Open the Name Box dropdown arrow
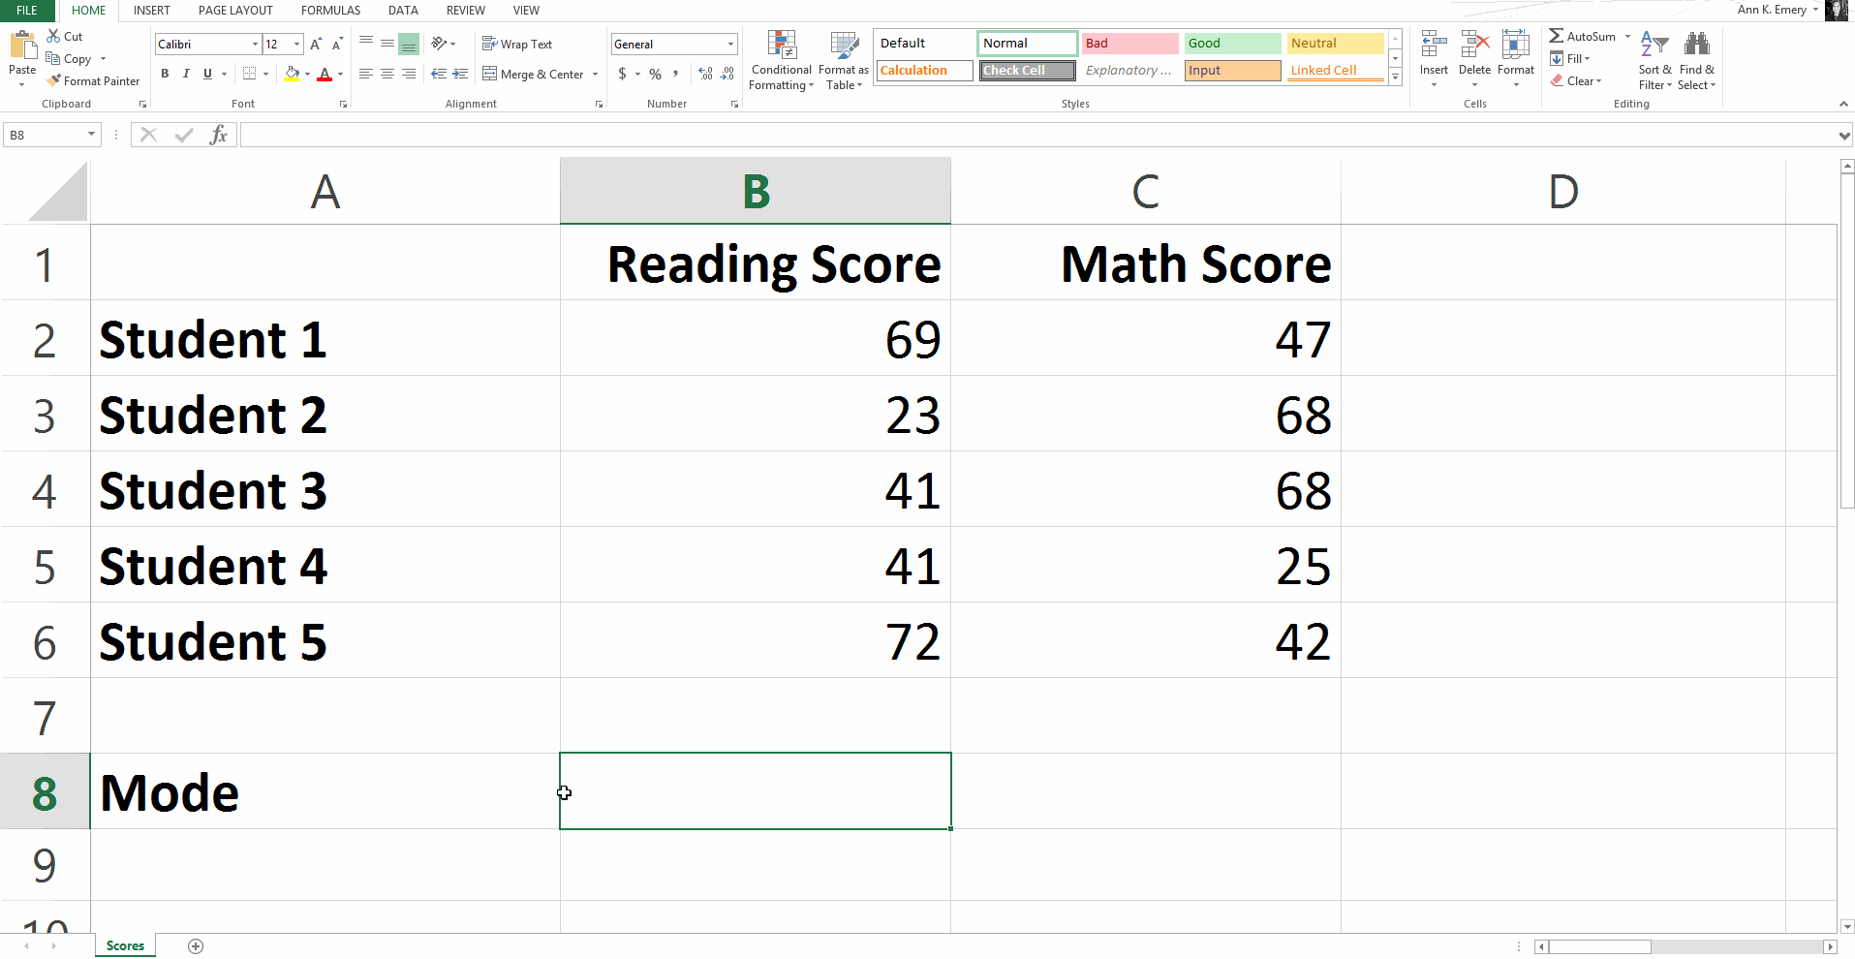The width and height of the screenshot is (1855, 959). click(92, 135)
